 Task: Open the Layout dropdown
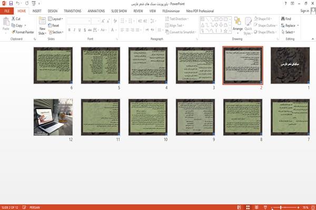point(56,19)
